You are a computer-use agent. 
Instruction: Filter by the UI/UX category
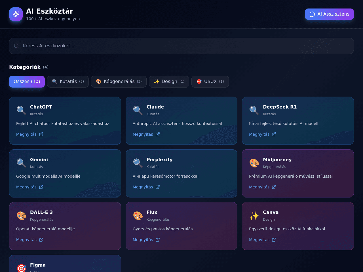210,82
